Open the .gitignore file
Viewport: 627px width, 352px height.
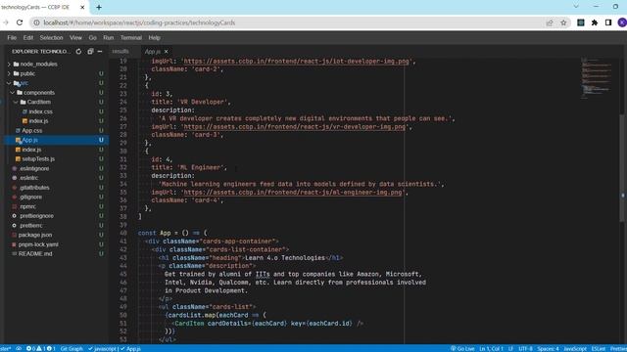30,197
